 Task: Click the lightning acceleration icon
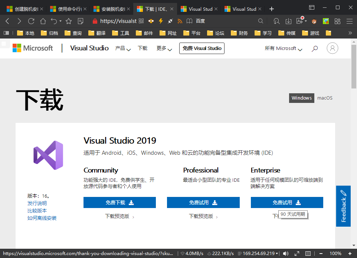pos(161,21)
